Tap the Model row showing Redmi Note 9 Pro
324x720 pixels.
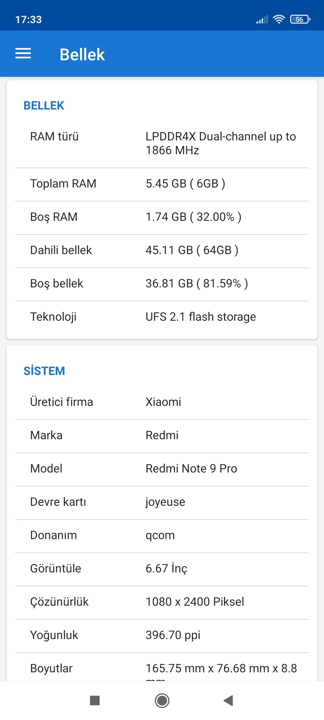point(162,469)
